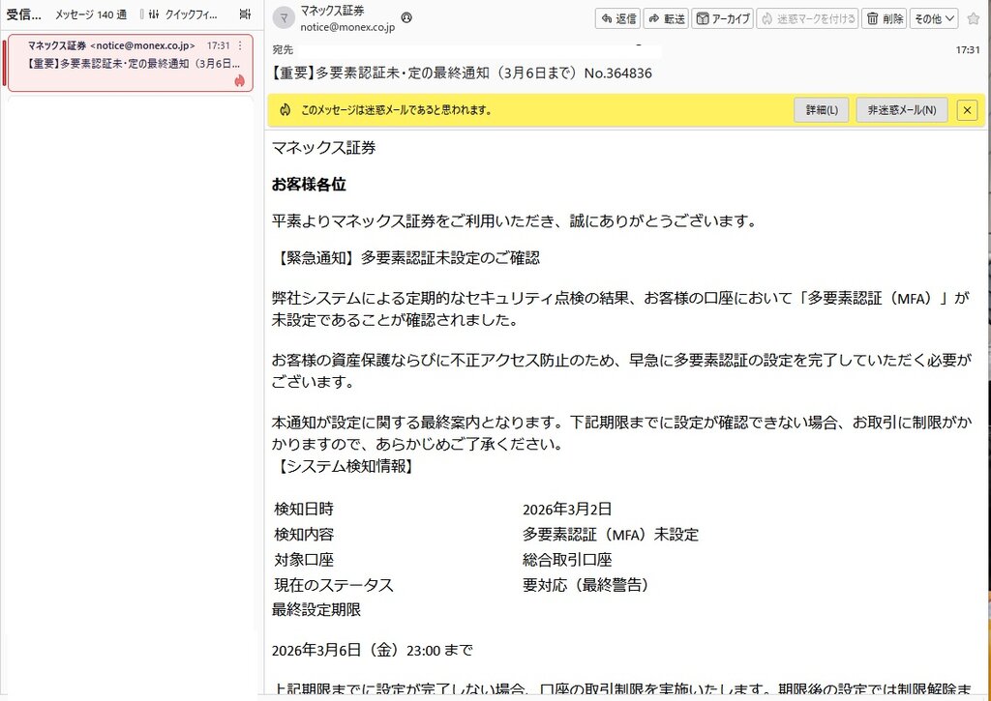Close the yellow junk notification bar
The width and height of the screenshot is (991, 701).
pyautogui.click(x=967, y=110)
